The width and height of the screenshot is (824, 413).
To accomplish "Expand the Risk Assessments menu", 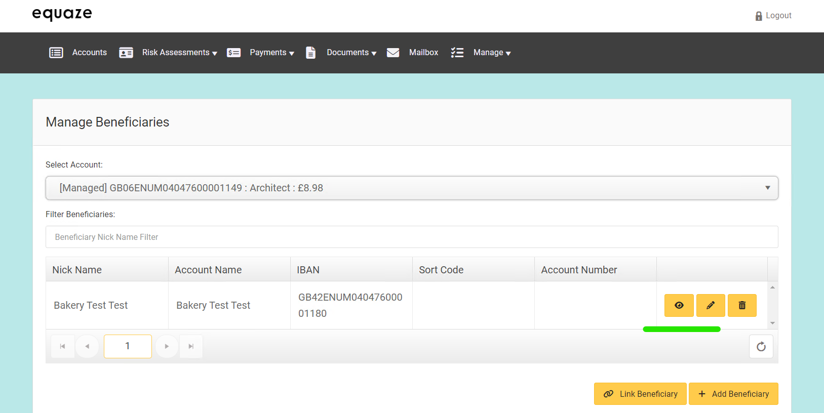I will pos(179,53).
